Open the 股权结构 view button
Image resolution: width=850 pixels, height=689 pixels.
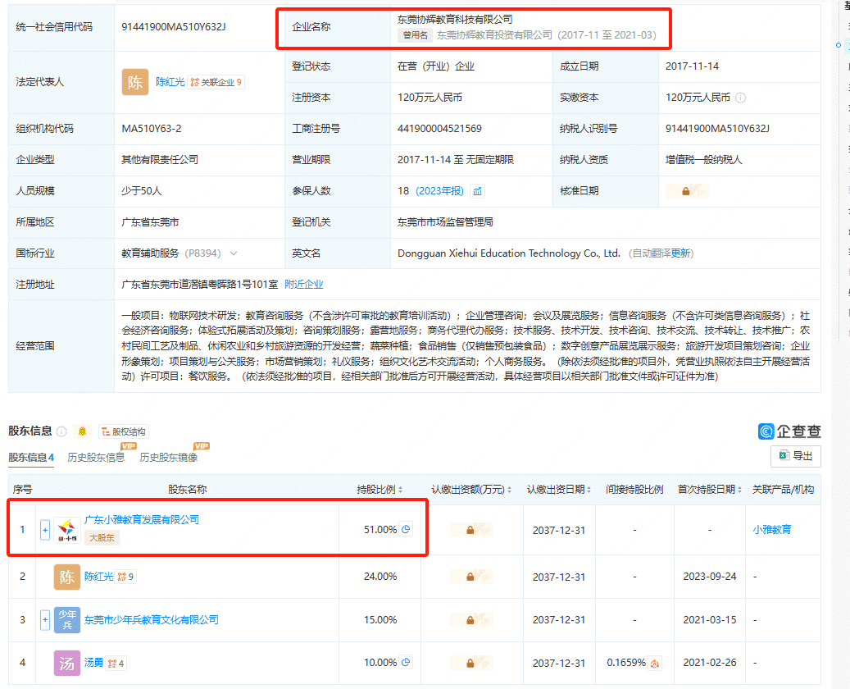tap(124, 431)
